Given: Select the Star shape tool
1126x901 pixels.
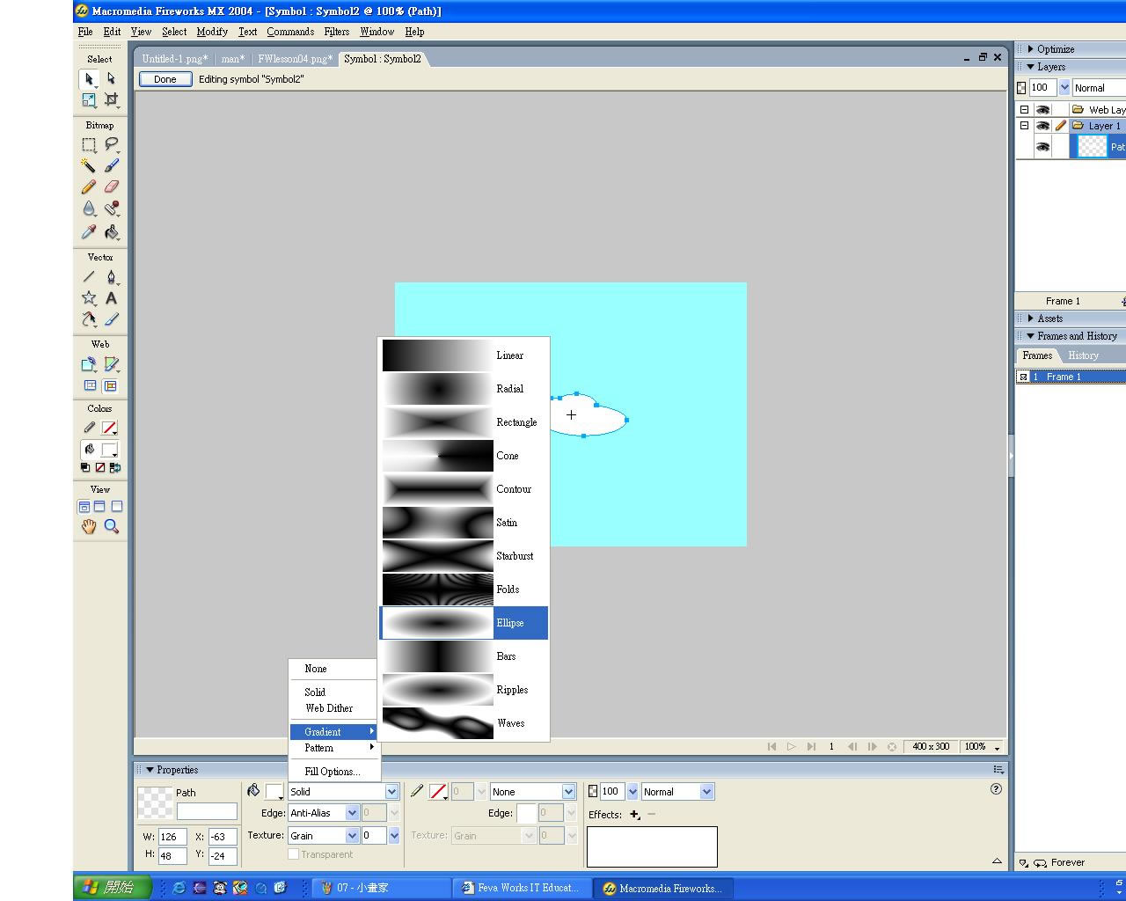Looking at the screenshot, I should pos(89,298).
